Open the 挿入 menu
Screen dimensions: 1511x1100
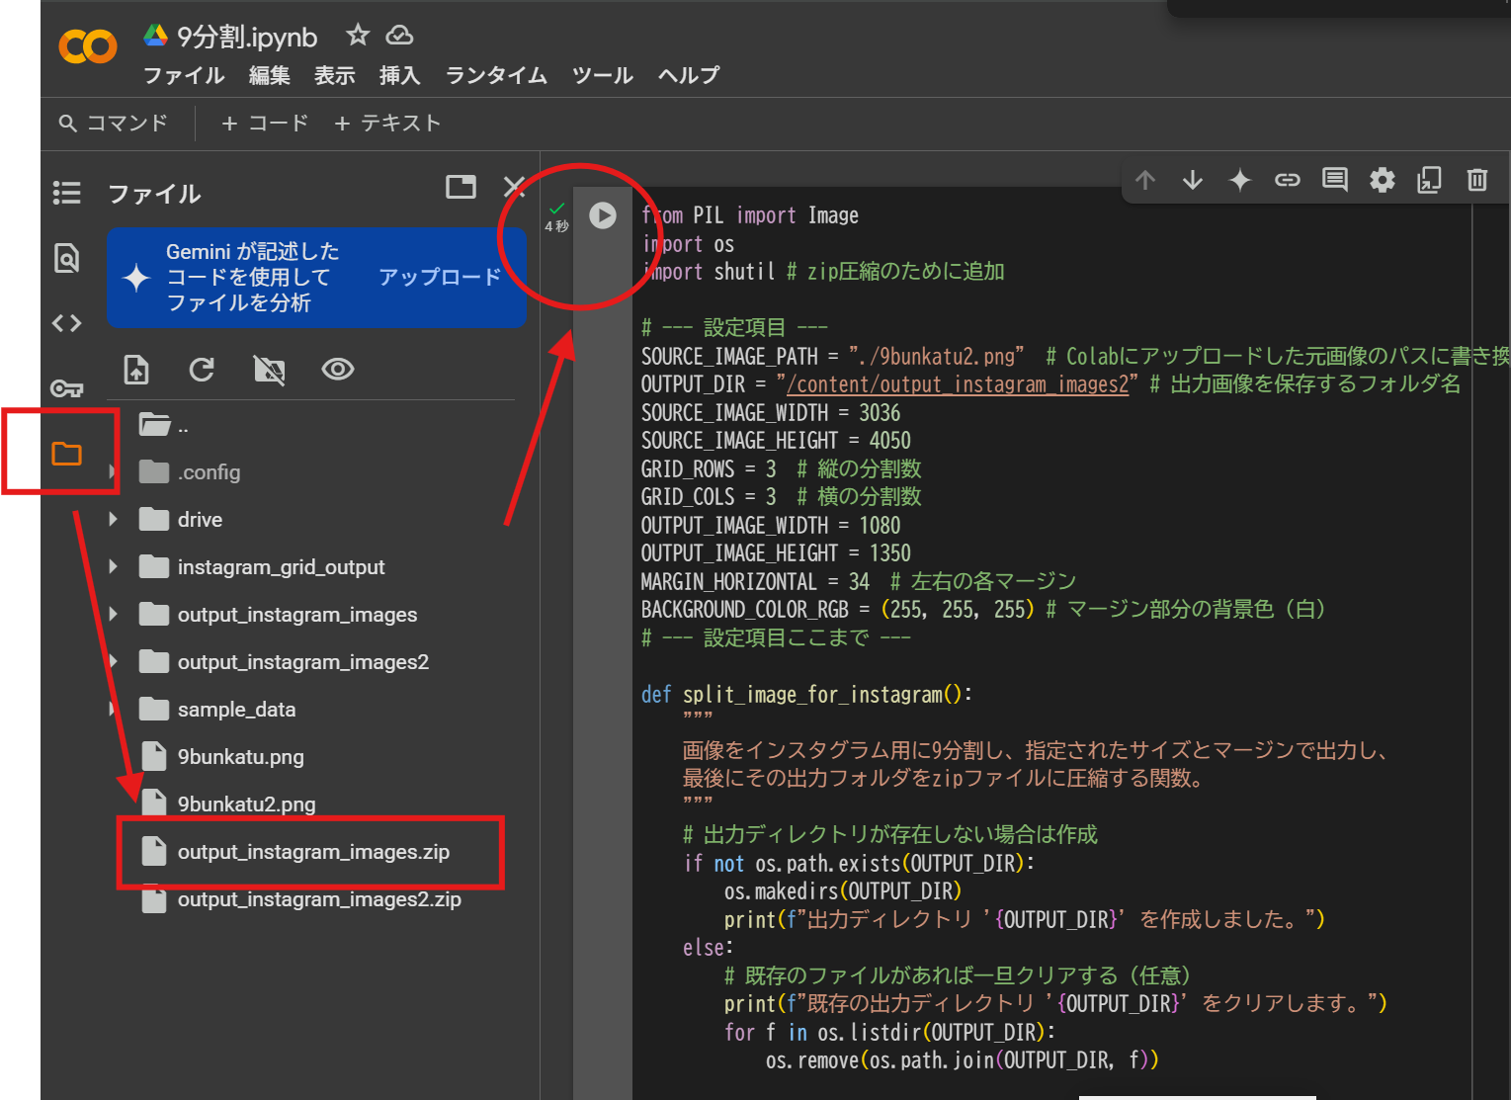(x=399, y=75)
